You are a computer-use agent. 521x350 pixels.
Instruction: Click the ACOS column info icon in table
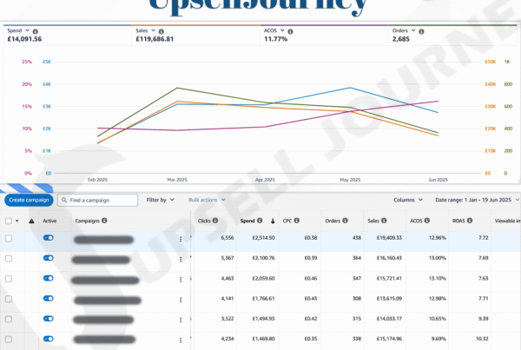click(x=427, y=221)
